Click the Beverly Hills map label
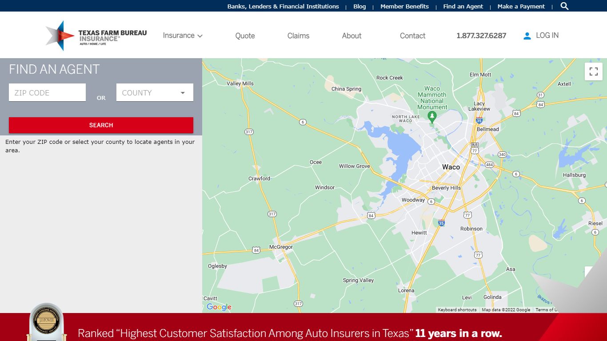607x341 pixels. tap(446, 188)
